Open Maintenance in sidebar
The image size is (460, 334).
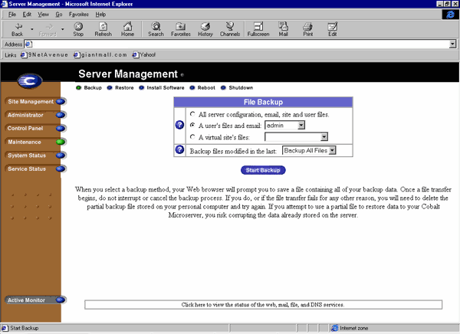click(x=35, y=142)
